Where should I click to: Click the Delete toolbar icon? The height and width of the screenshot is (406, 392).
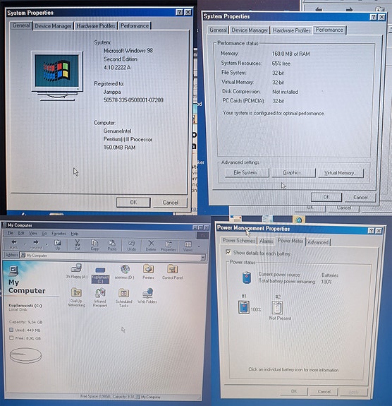point(151,245)
